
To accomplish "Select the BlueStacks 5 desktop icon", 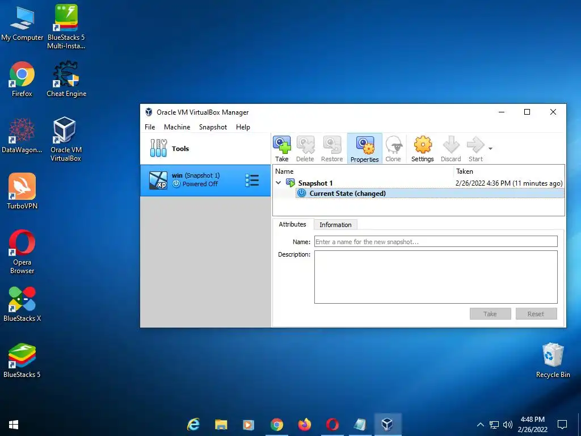I will coord(22,360).
